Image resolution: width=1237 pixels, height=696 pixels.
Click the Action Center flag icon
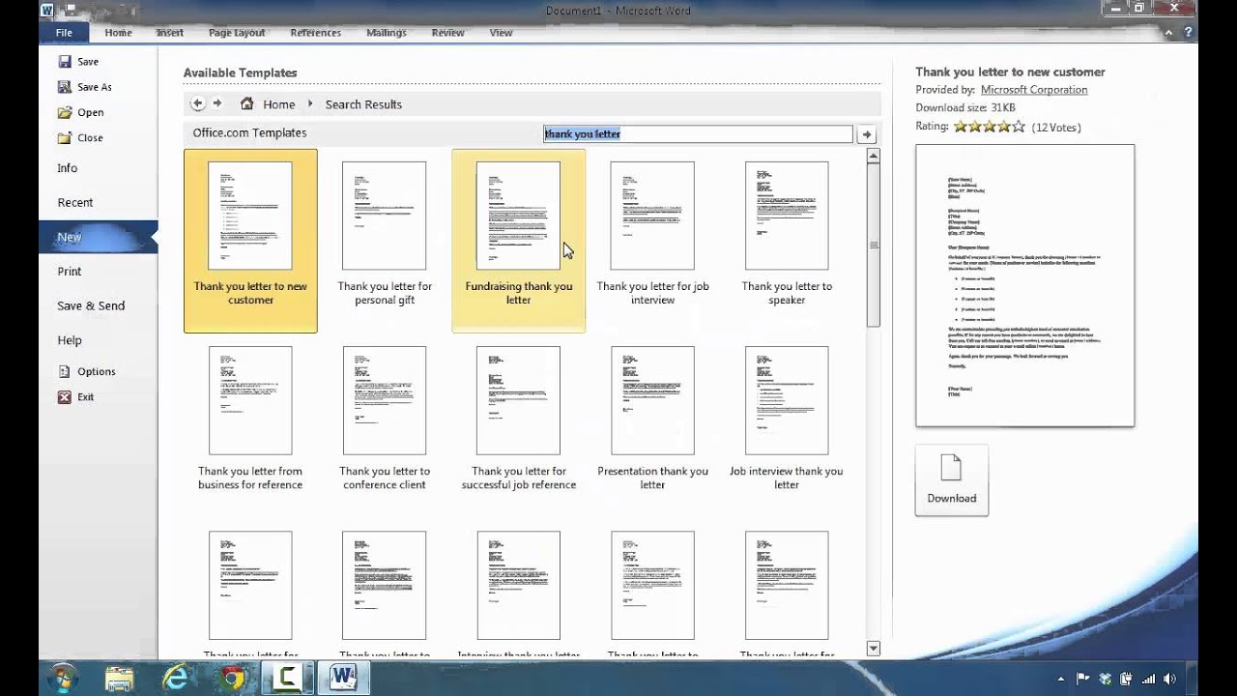pyautogui.click(x=1083, y=679)
